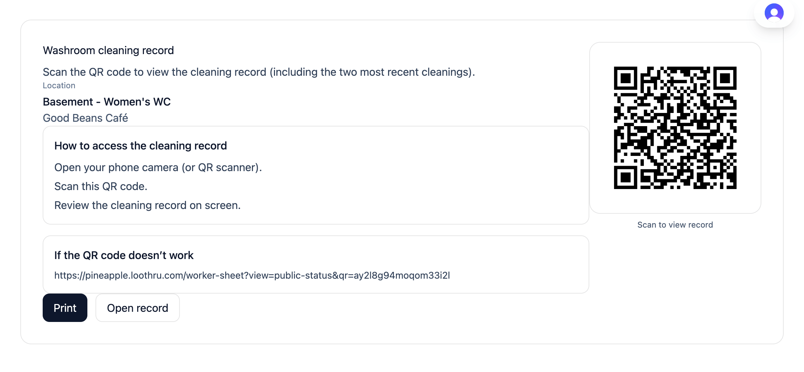Screen dimensions: 804x372
Task: Select the "Washroom cleaning record" heading
Action: coord(108,50)
